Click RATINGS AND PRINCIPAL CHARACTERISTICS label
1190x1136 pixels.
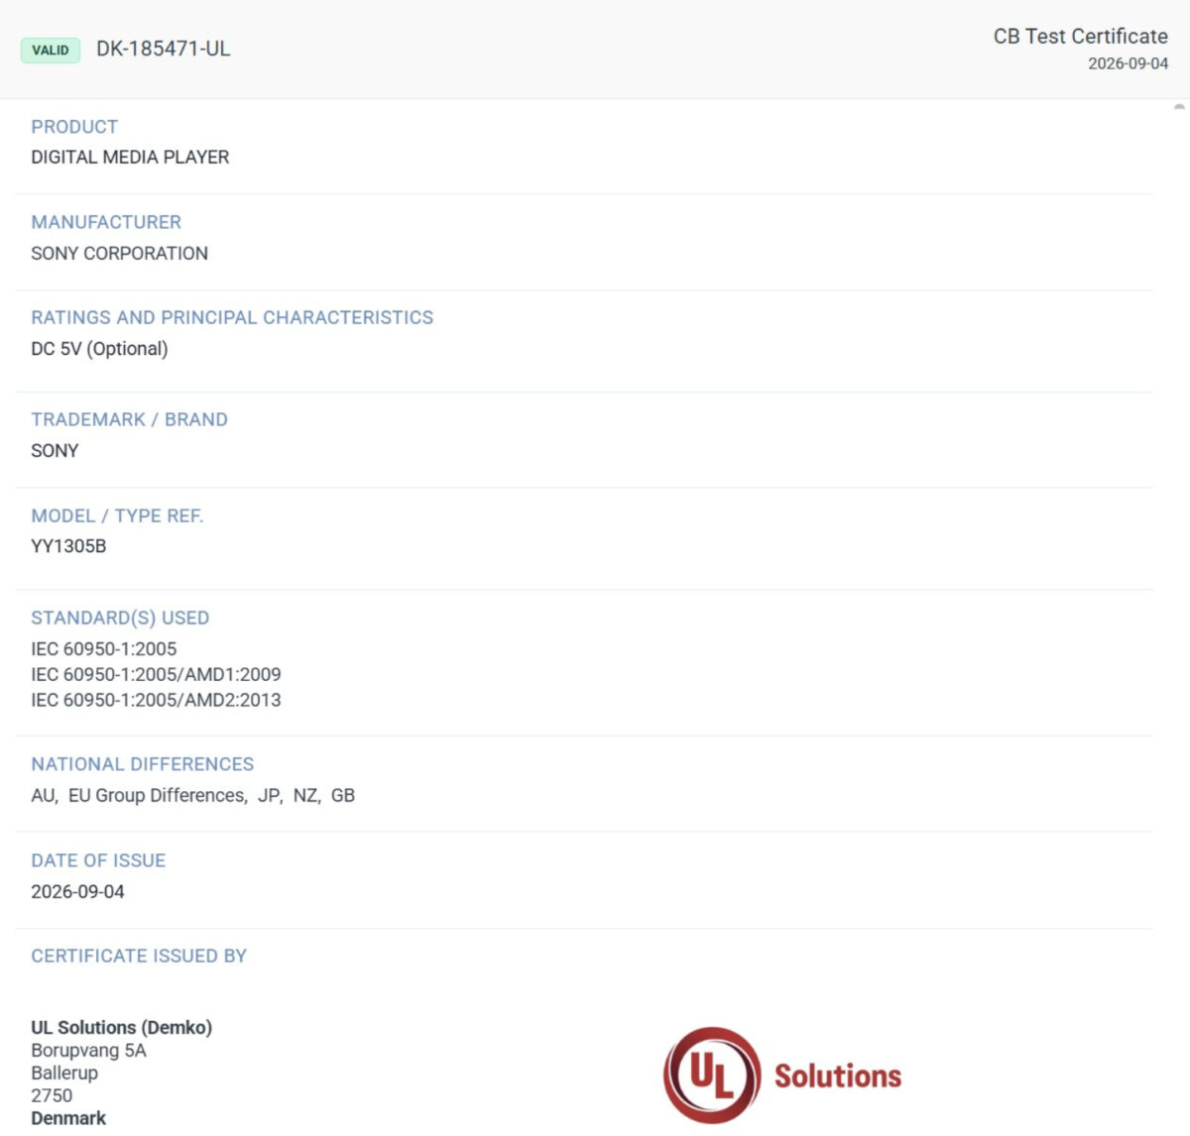point(232,317)
